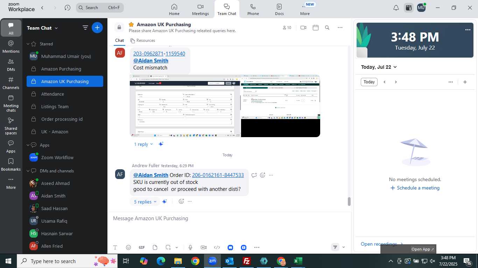Viewport: 478px width, 268px height.
Task: Open screenshot capture options dropdown
Action: 177,247
